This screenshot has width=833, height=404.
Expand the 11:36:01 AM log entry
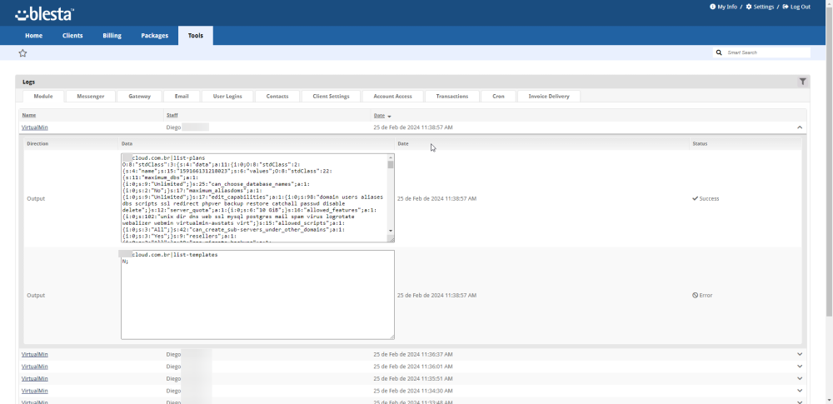800,367
